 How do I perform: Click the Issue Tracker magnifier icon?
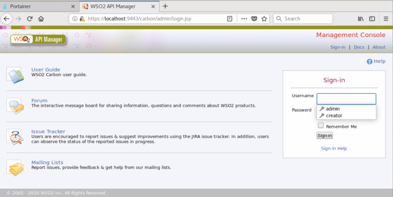tap(15, 137)
